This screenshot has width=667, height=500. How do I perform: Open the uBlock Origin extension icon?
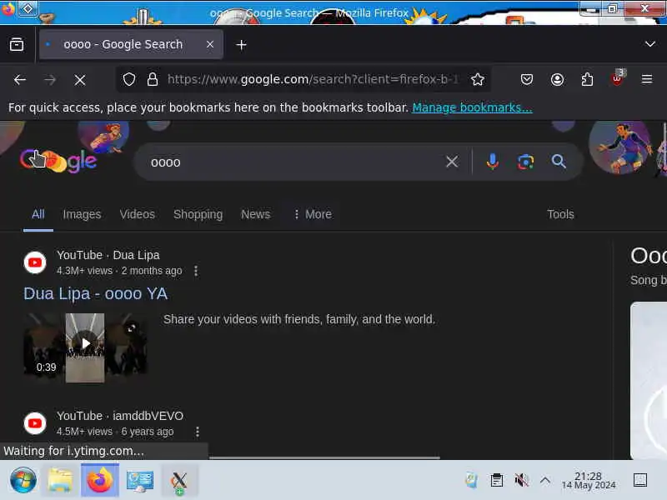coord(617,78)
